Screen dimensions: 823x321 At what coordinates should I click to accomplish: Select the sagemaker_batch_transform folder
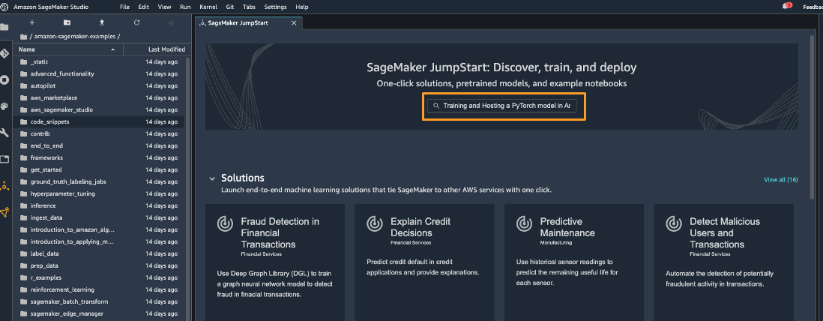click(x=100, y=301)
